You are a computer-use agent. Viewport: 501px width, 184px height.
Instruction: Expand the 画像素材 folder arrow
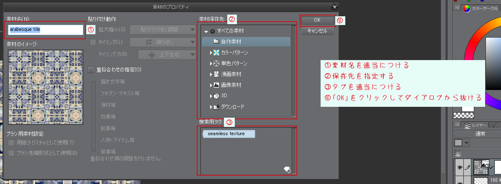[211, 85]
